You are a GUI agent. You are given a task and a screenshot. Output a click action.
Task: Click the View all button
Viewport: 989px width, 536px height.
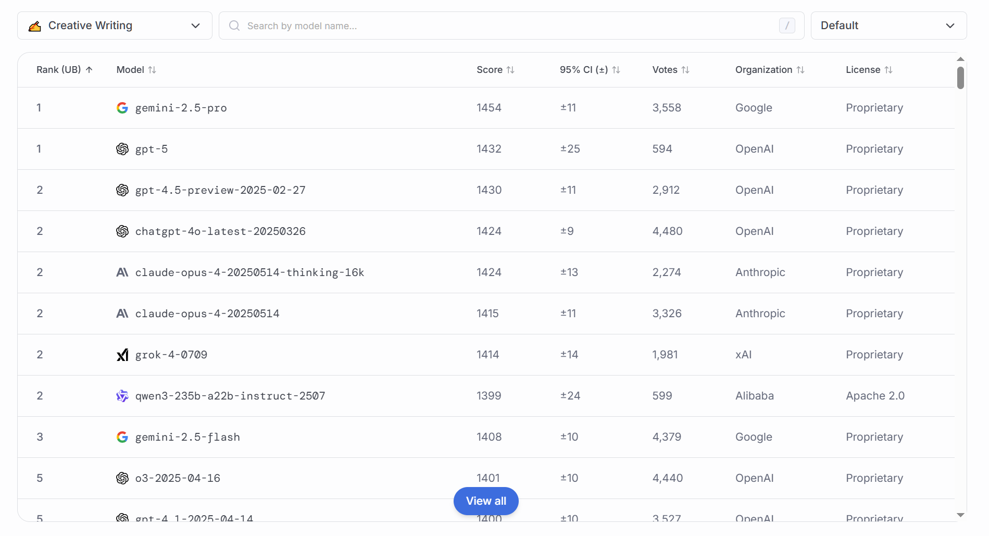click(x=486, y=501)
